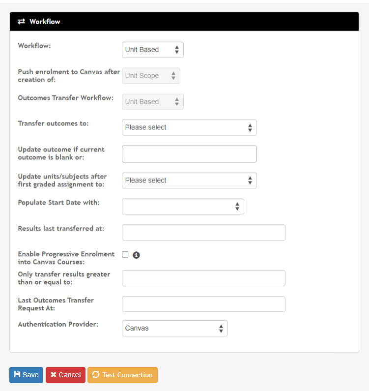Enable Progressive Enrolment into Canvas Courses checkbox

(125, 254)
